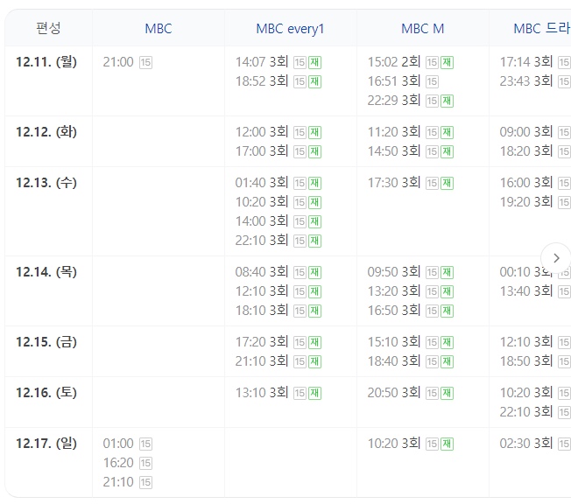Viewport: 571px width, 504px height.
Task: Click the 재 rerun badge beside 18:40
Action: [448, 361]
